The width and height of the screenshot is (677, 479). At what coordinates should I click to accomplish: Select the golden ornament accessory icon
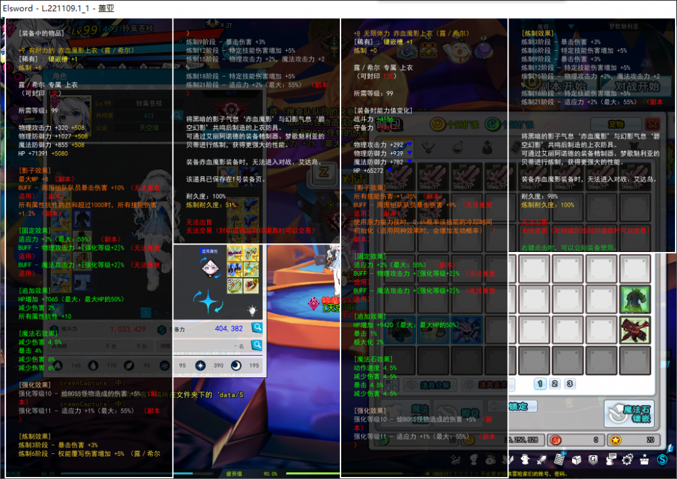coord(251,270)
